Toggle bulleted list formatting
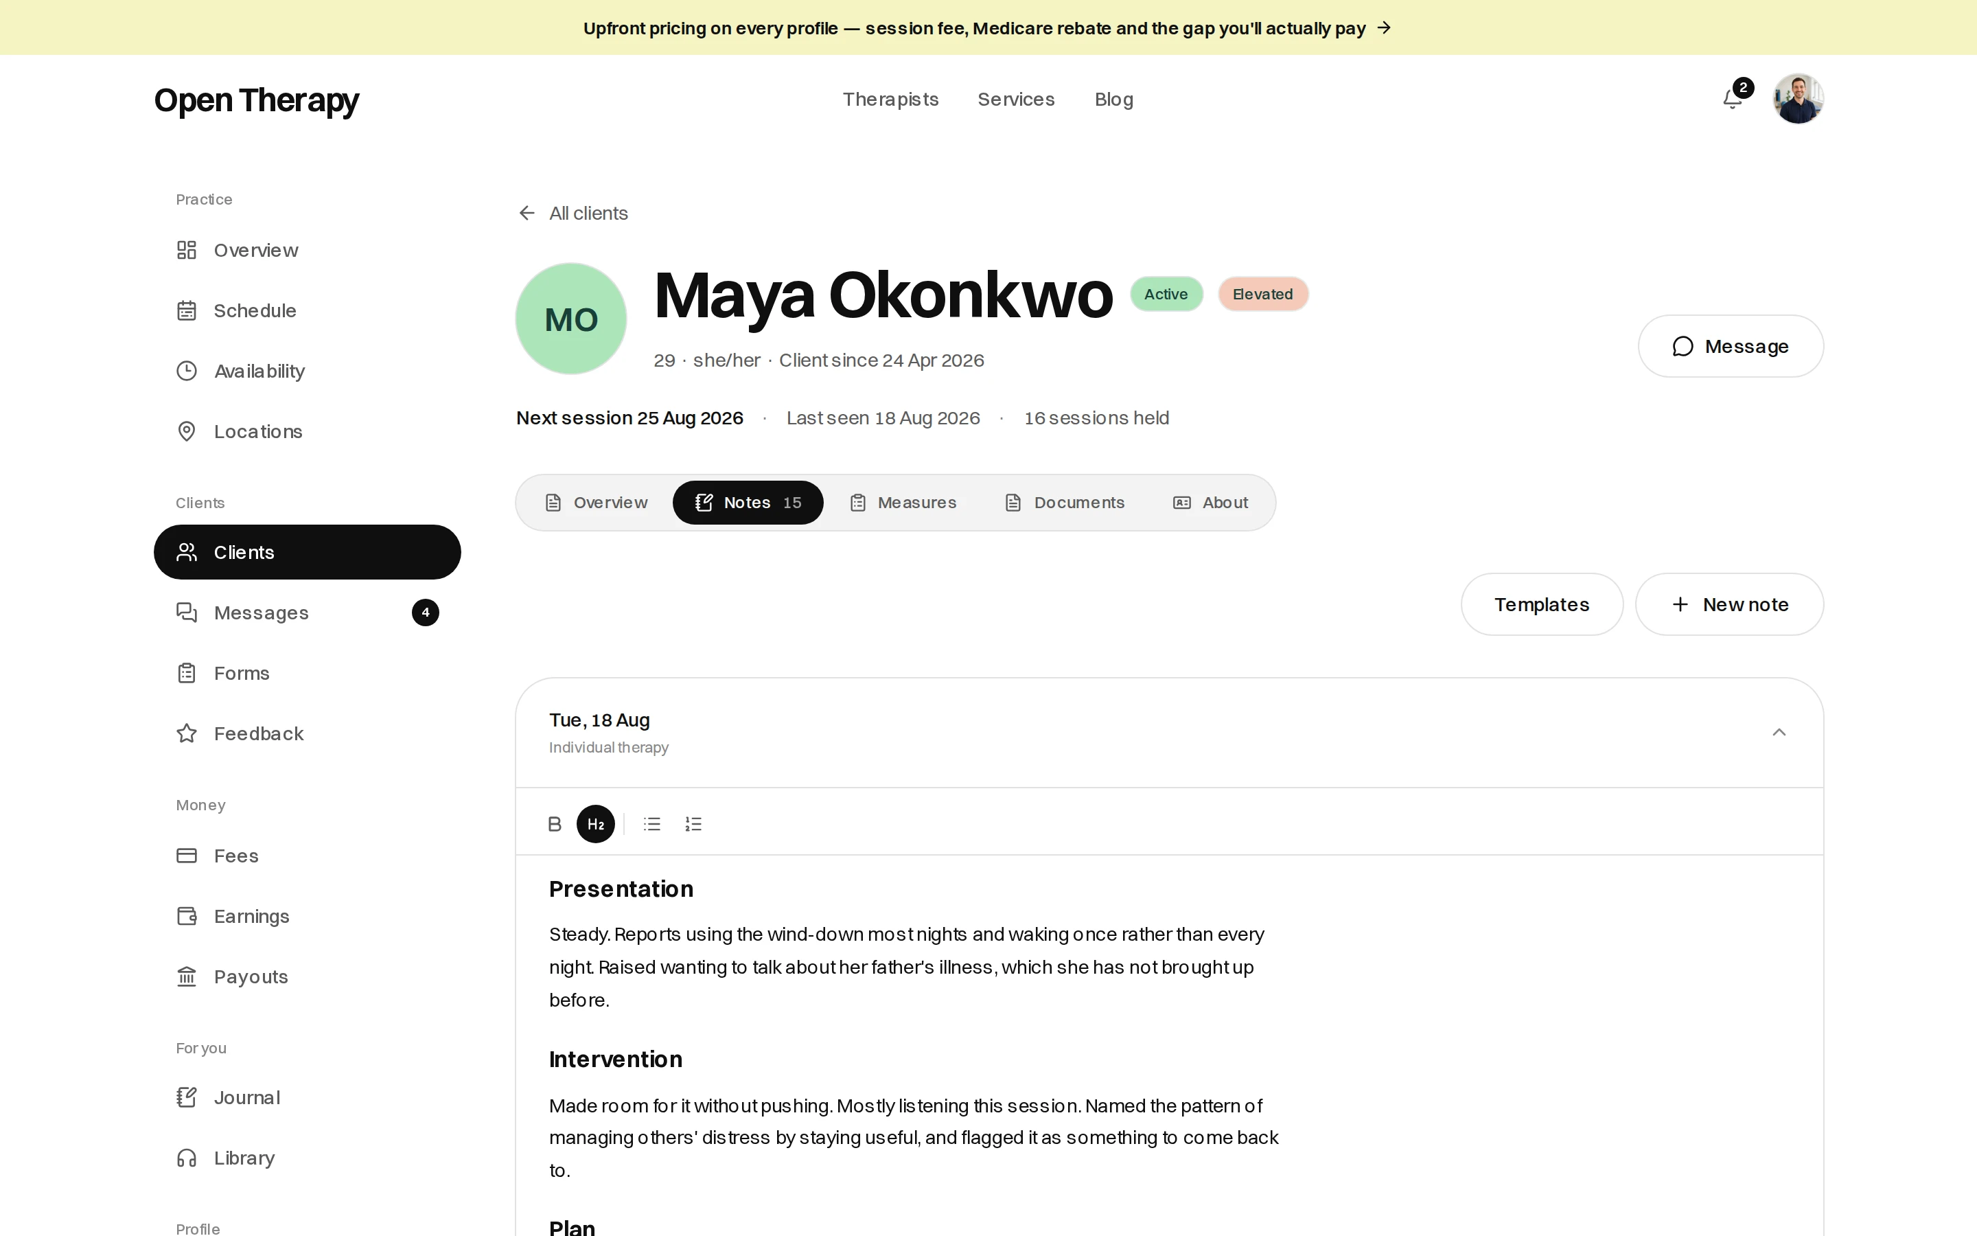1977x1236 pixels. 652,824
